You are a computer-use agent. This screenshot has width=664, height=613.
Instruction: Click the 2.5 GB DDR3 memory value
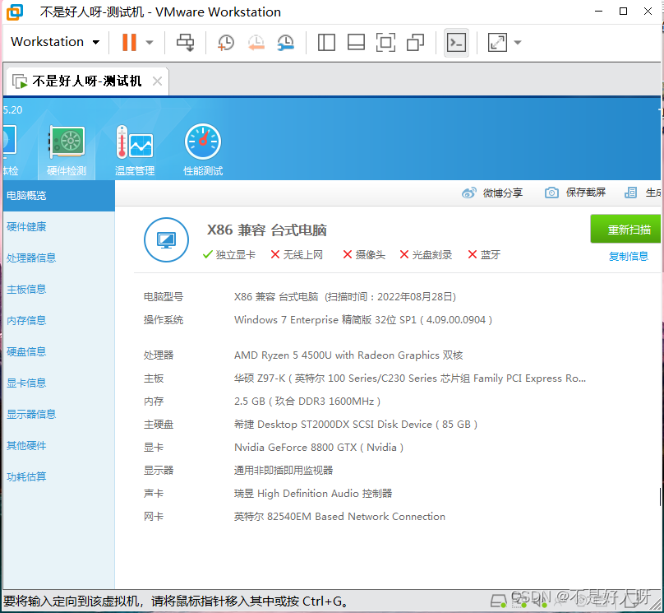pyautogui.click(x=307, y=401)
